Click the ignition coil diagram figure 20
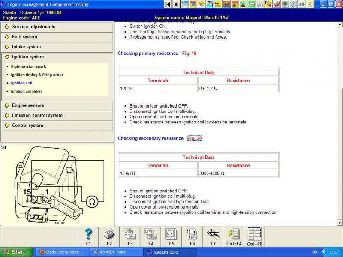343x257 pixels. tap(57, 185)
